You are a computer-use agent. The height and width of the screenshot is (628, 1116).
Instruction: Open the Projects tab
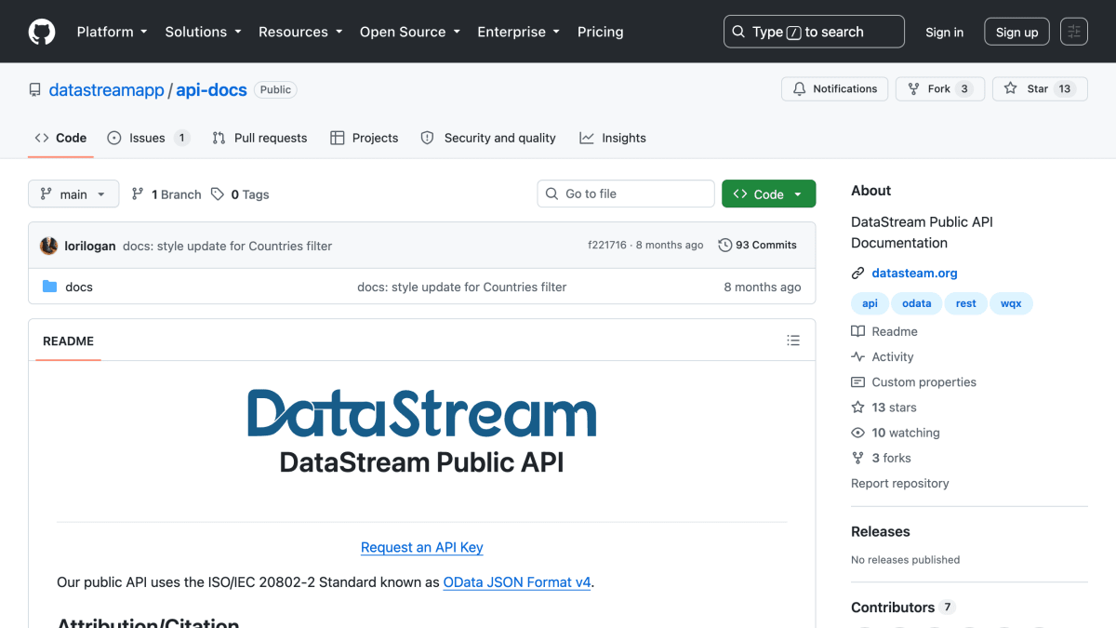pyautogui.click(x=364, y=138)
